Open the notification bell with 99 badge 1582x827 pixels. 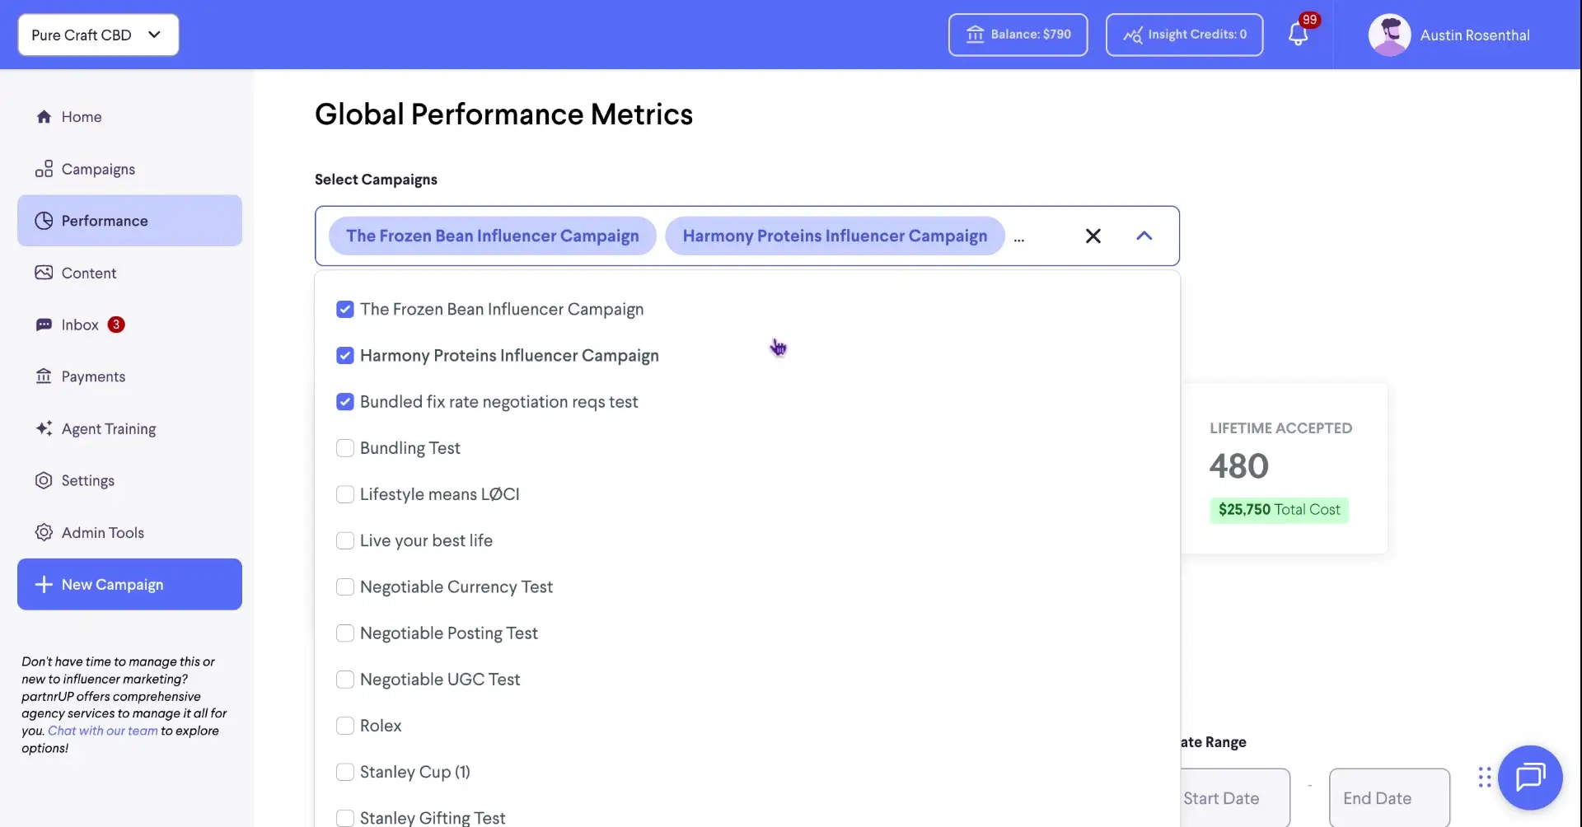[1300, 35]
